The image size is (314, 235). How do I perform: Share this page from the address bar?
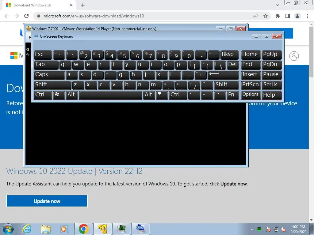(x=256, y=16)
